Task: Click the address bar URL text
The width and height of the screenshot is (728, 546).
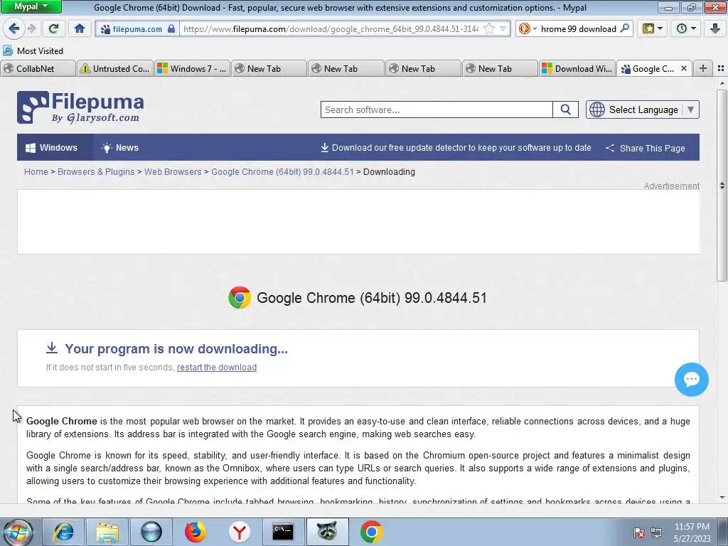Action: point(331,28)
